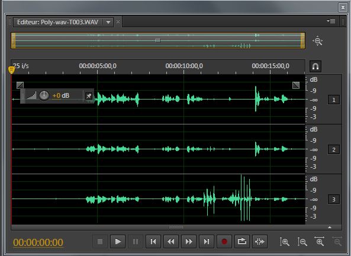This screenshot has width=351, height=256.
Task: Select the Editeur: Poly-wav-T003.WAV tab
Action: tap(58, 22)
